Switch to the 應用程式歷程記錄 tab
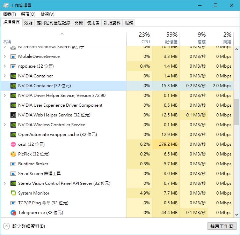The image size is (240, 235). pos(53,23)
